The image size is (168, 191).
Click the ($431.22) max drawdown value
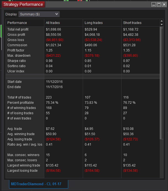[x=53, y=56]
